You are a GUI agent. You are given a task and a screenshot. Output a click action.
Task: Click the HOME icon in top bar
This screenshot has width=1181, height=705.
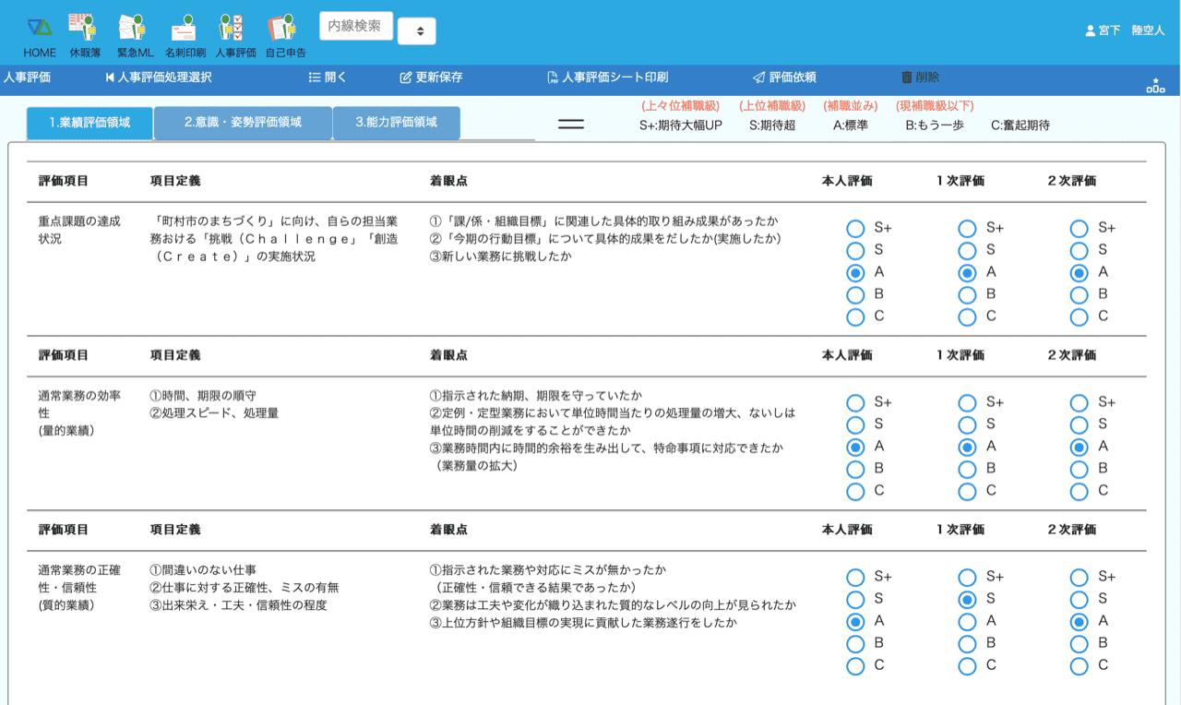pyautogui.click(x=40, y=36)
